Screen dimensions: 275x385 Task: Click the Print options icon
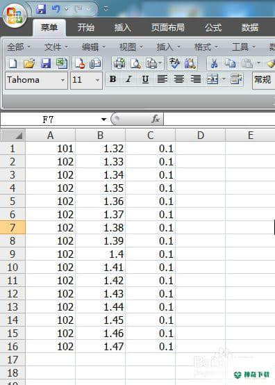pos(151,63)
